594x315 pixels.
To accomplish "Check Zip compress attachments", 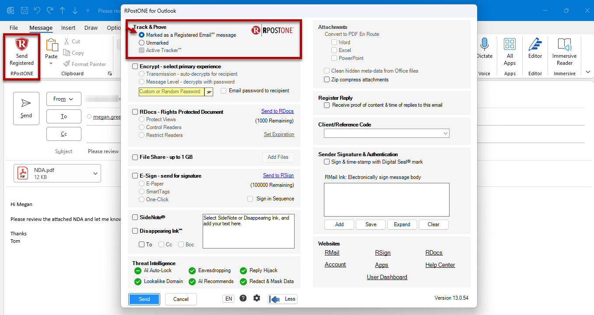I will [x=327, y=80].
